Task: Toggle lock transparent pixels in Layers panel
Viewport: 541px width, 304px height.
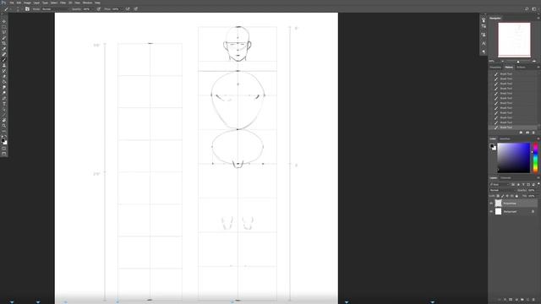Action: coord(498,196)
